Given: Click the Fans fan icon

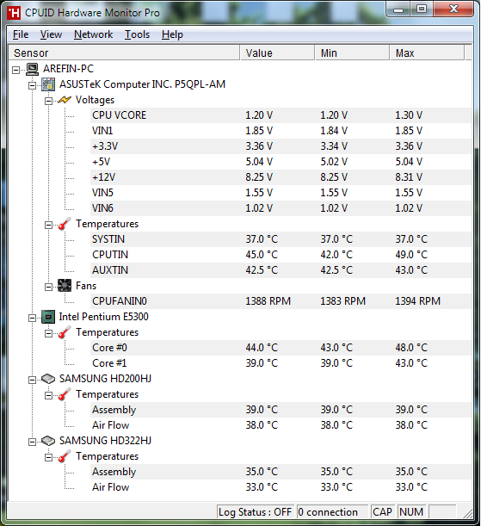Looking at the screenshot, I should point(65,286).
